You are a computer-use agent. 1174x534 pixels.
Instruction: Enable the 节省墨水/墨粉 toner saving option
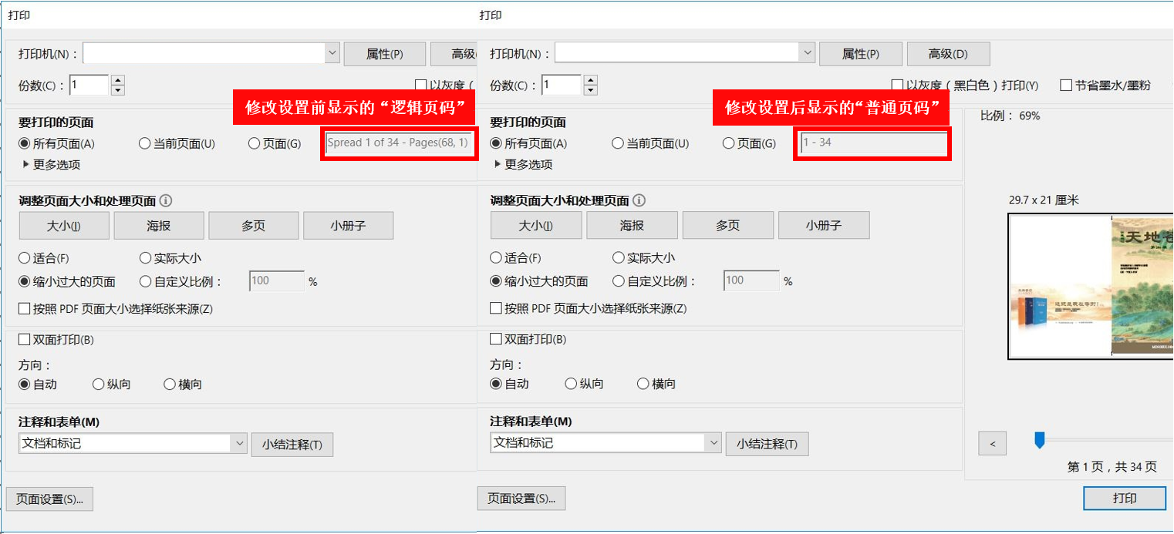(x=1067, y=85)
